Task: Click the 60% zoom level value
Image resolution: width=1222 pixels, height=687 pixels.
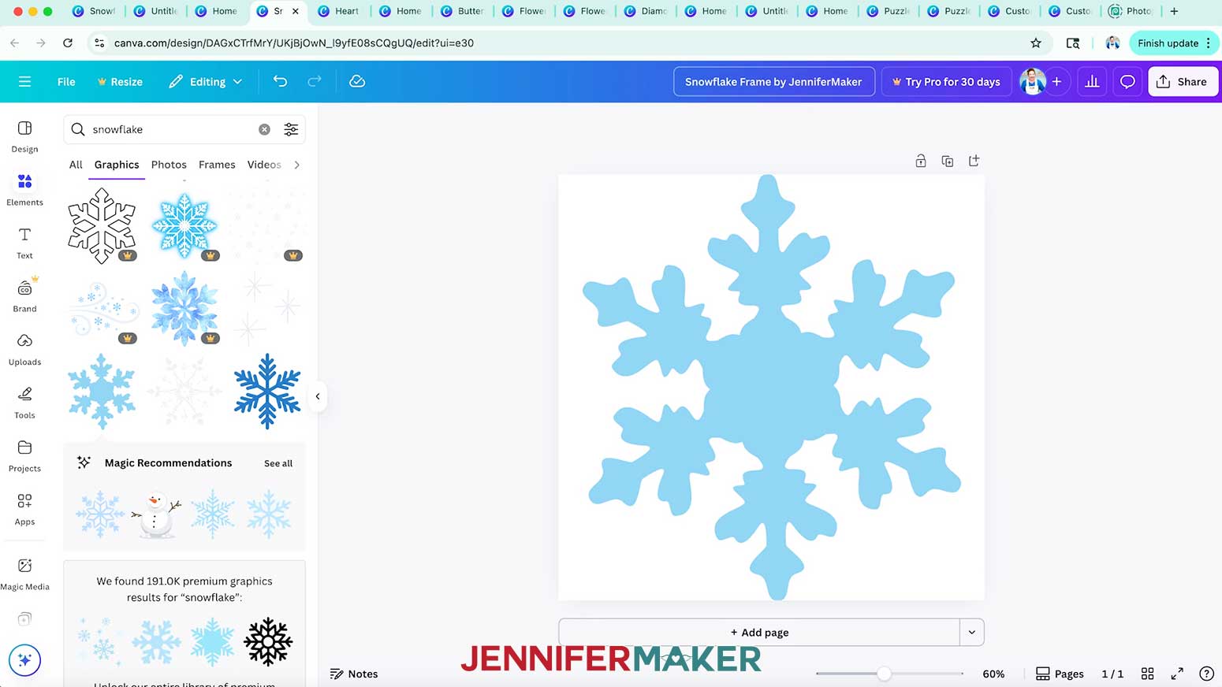Action: coord(993,674)
